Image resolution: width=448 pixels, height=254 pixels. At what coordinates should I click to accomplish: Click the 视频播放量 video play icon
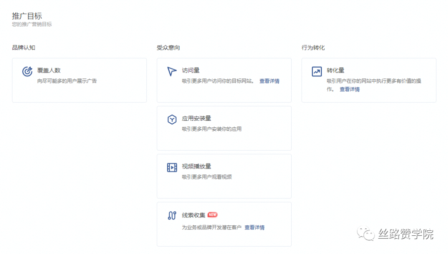point(171,167)
